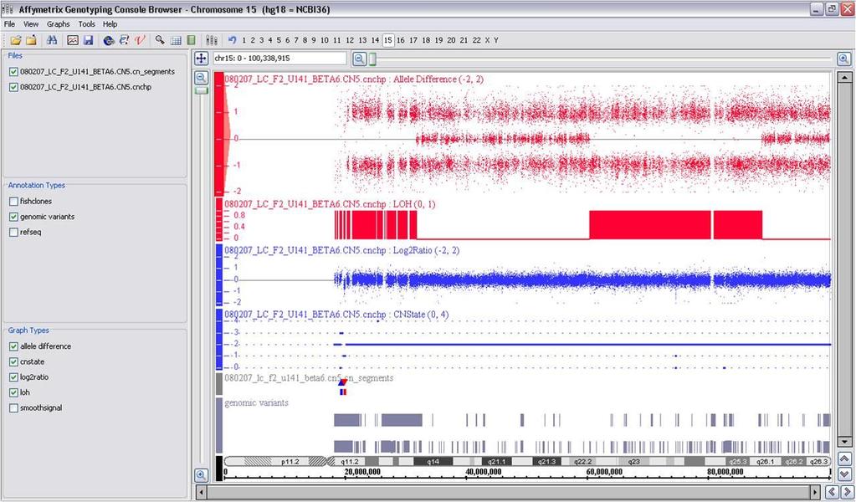Click the double-chevron down navigation button
This screenshot has width=856, height=502.
[844, 474]
